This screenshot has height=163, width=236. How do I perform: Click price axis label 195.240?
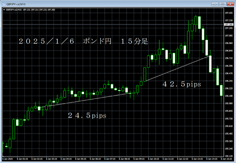click(229, 149)
